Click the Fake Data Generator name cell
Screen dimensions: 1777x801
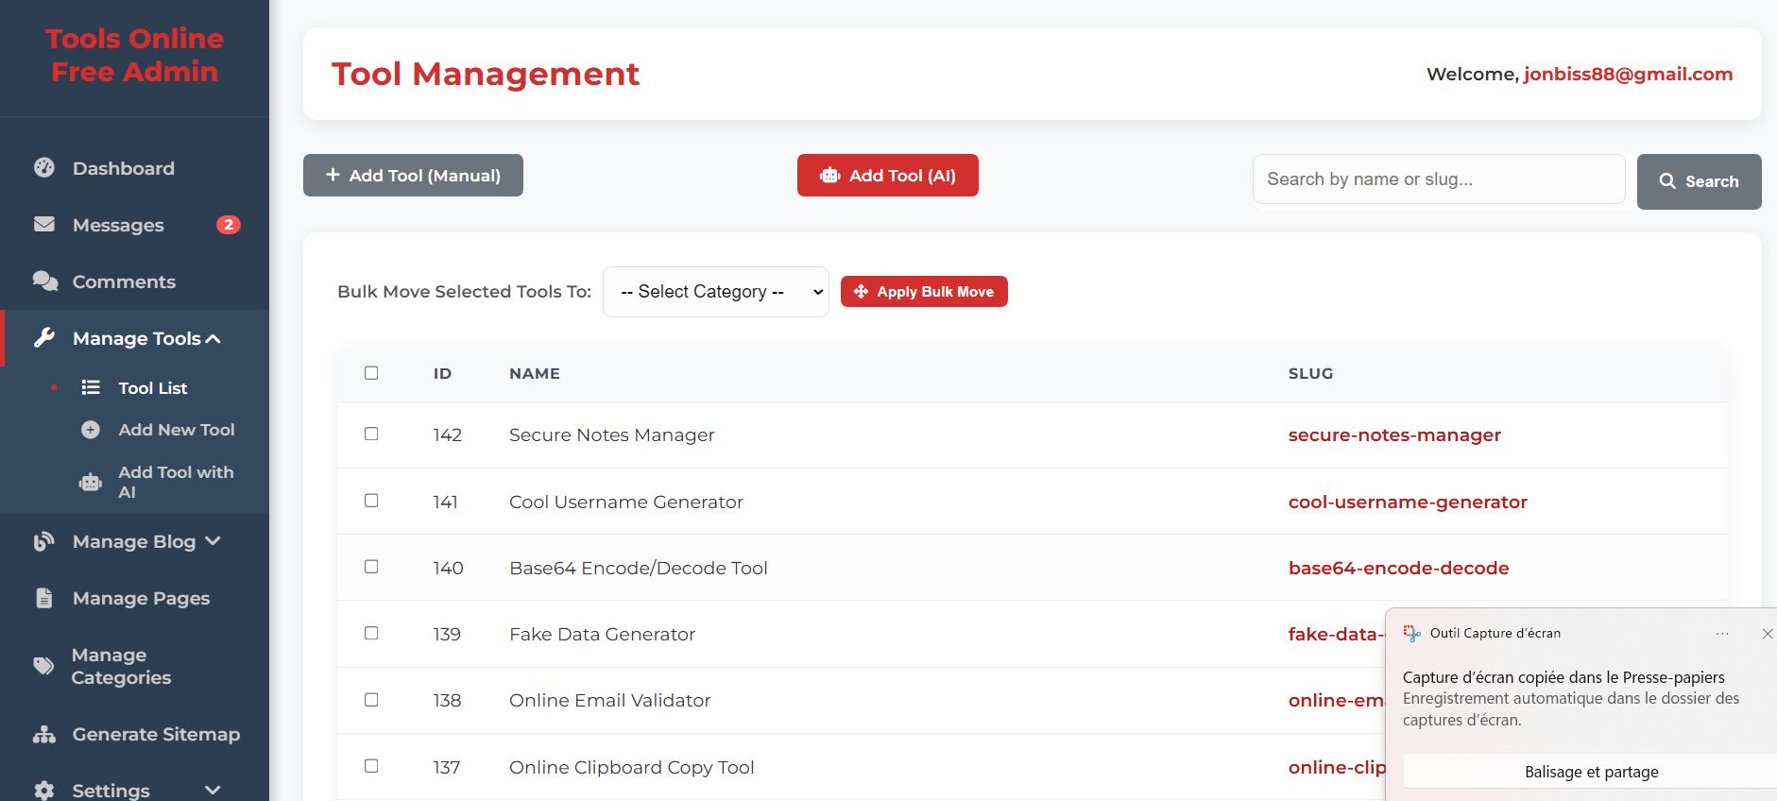click(602, 635)
